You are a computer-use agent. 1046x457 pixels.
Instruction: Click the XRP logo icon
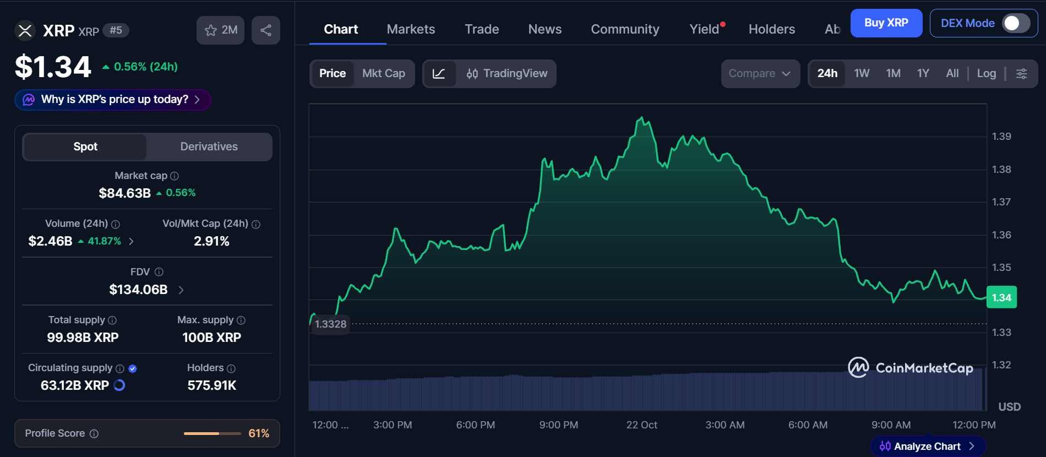pos(25,30)
